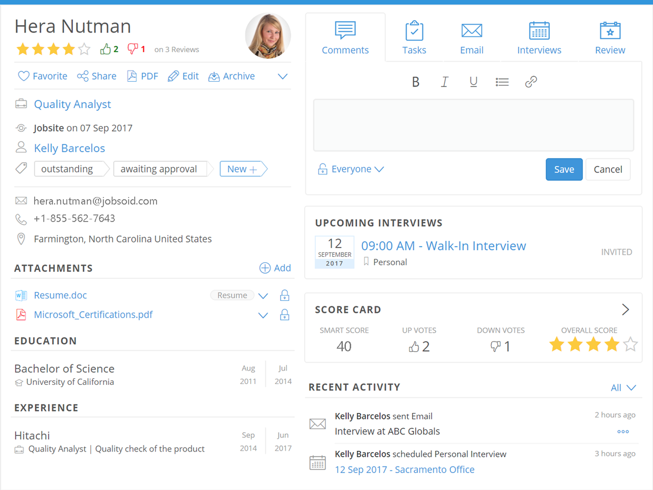The height and width of the screenshot is (490, 653).
Task: Click into the comment text area
Action: pyautogui.click(x=473, y=125)
